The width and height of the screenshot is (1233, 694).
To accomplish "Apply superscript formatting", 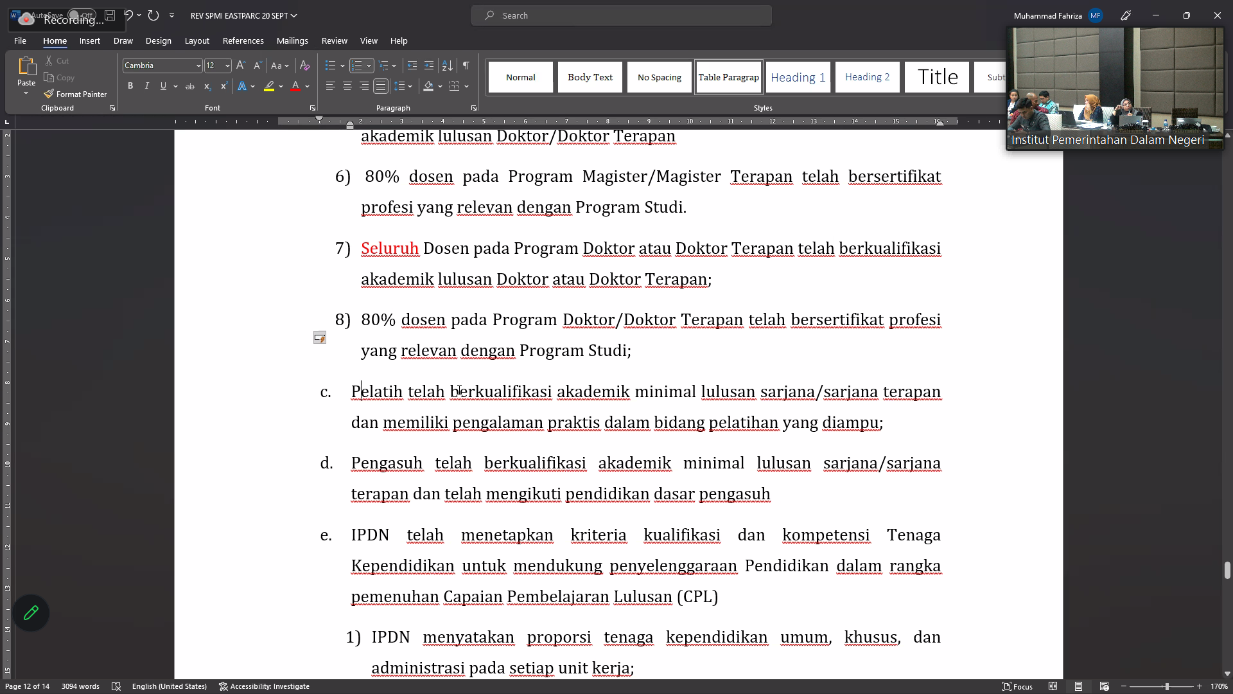I will (x=223, y=86).
